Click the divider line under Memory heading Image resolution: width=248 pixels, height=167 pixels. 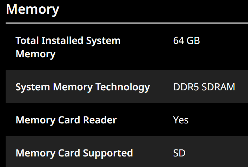coord(127,23)
